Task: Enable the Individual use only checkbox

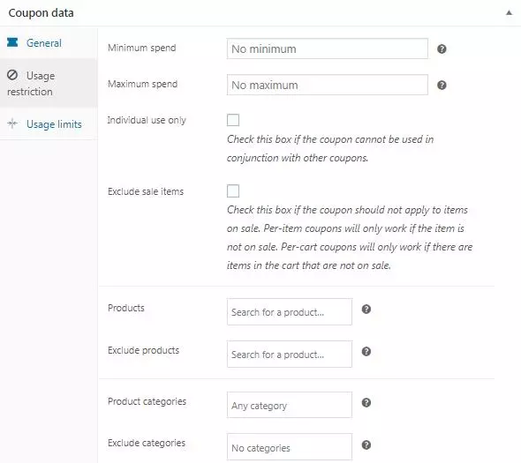Action: (x=233, y=120)
